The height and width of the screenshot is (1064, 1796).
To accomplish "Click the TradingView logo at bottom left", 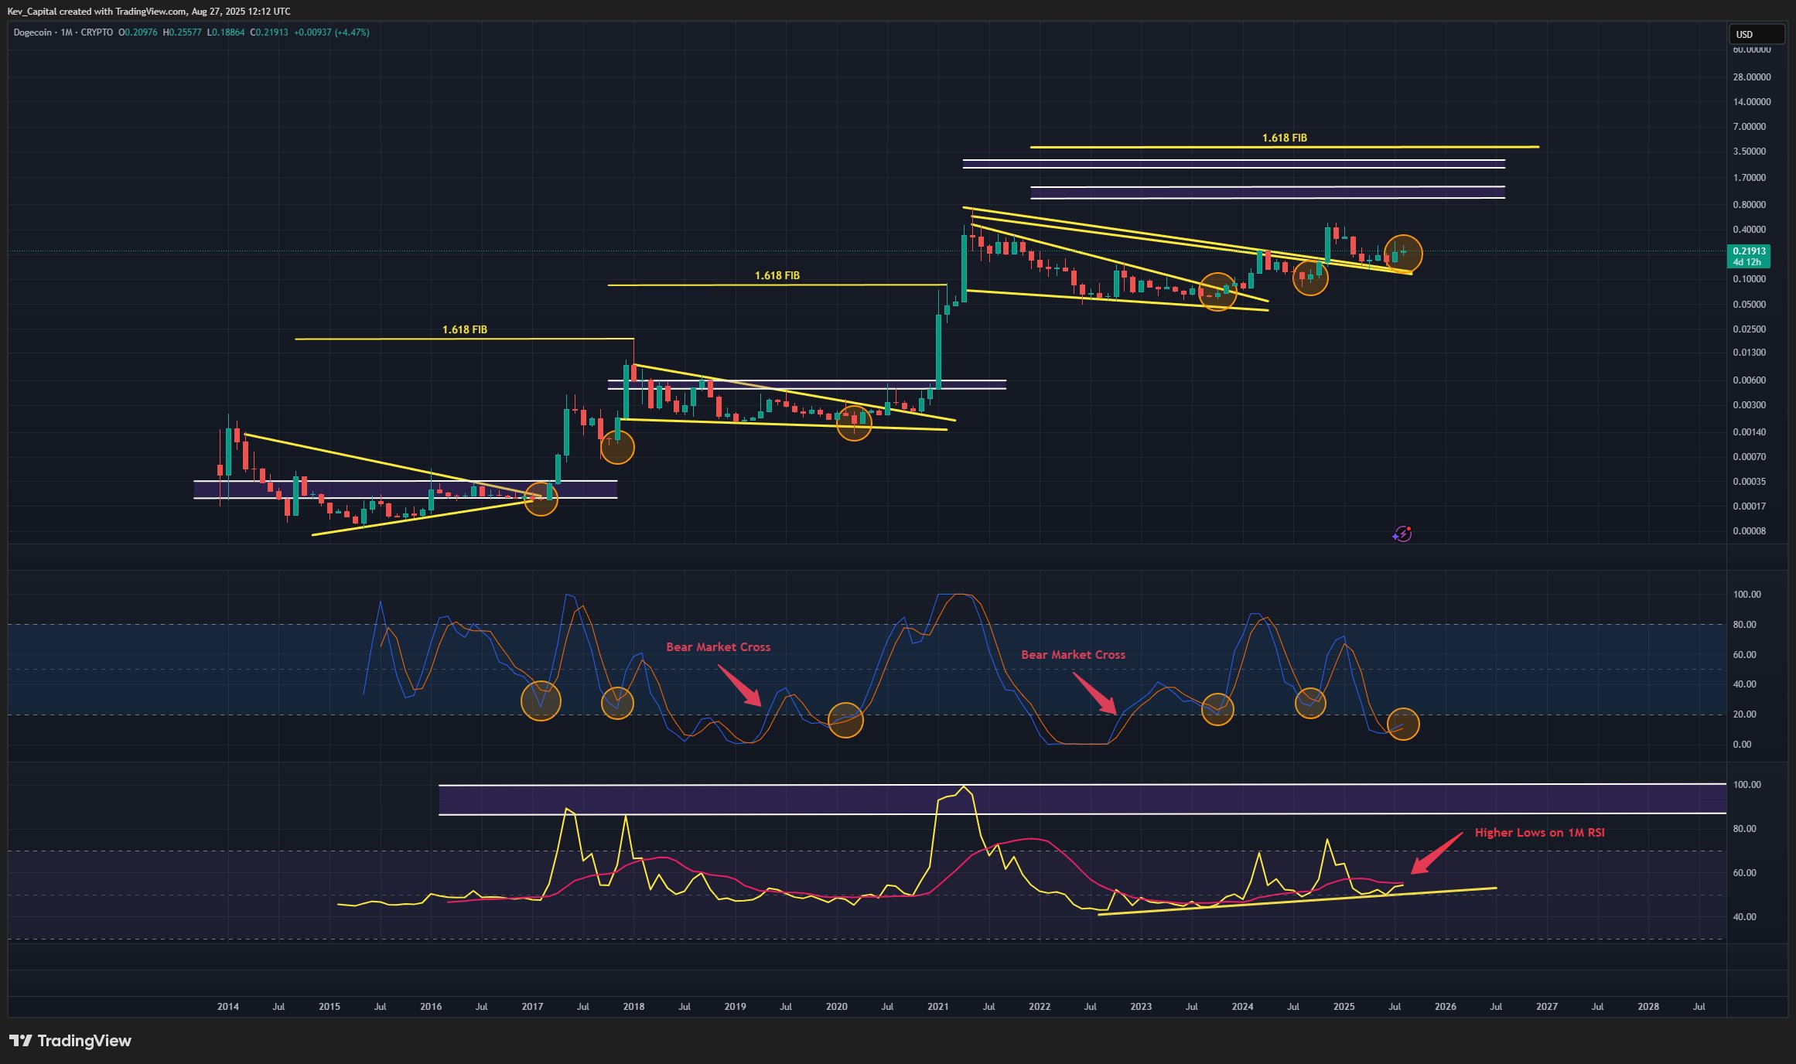I will [70, 1041].
